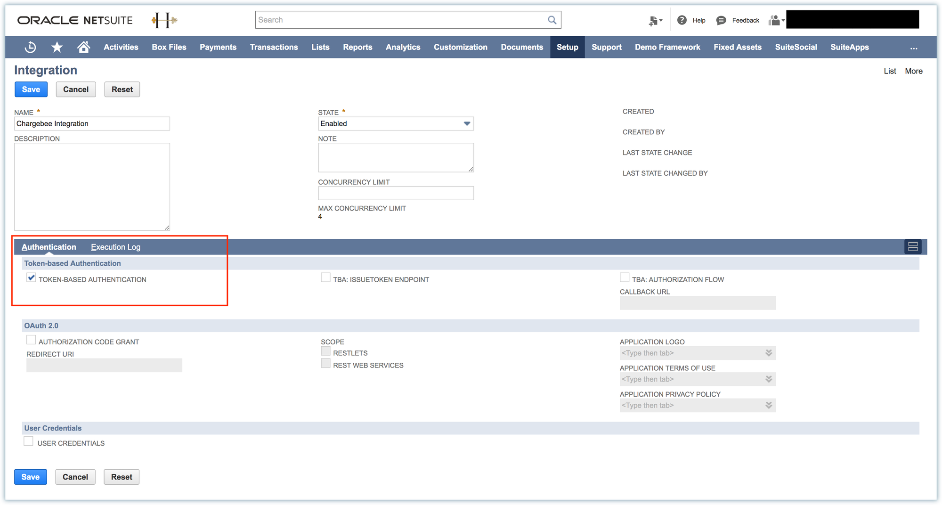Open the navigation overflow ellipsis menu
Image resolution: width=942 pixels, height=505 pixels.
point(914,48)
